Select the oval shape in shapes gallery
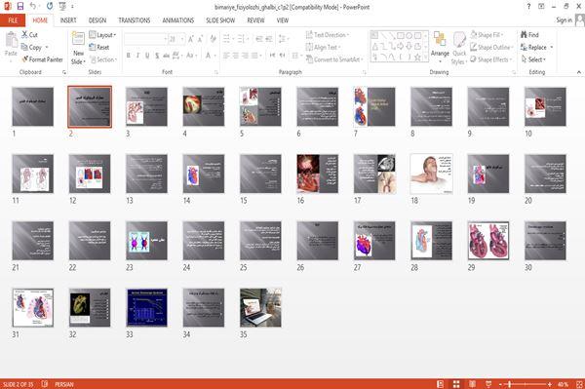This screenshot has width=585, height=389. point(409,36)
